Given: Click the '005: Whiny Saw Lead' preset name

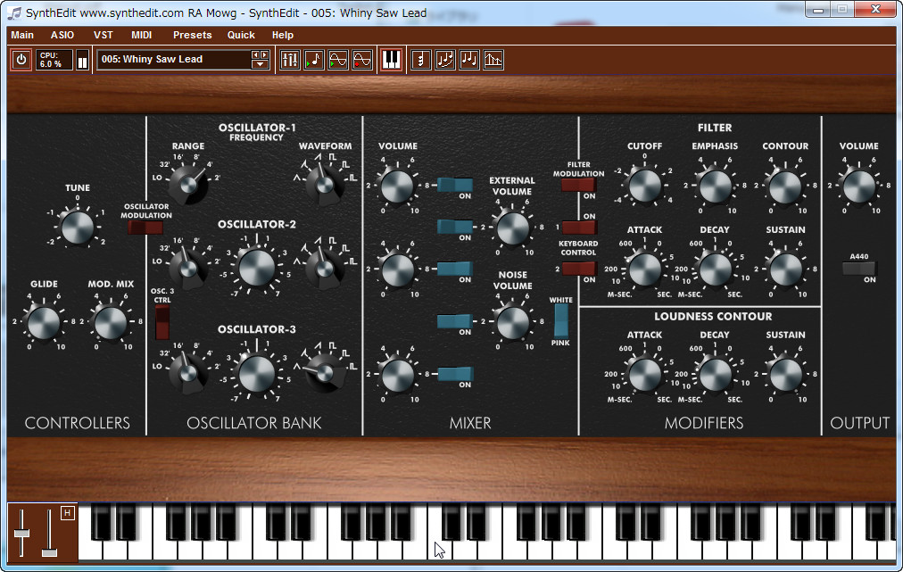Looking at the screenshot, I should tap(152, 59).
